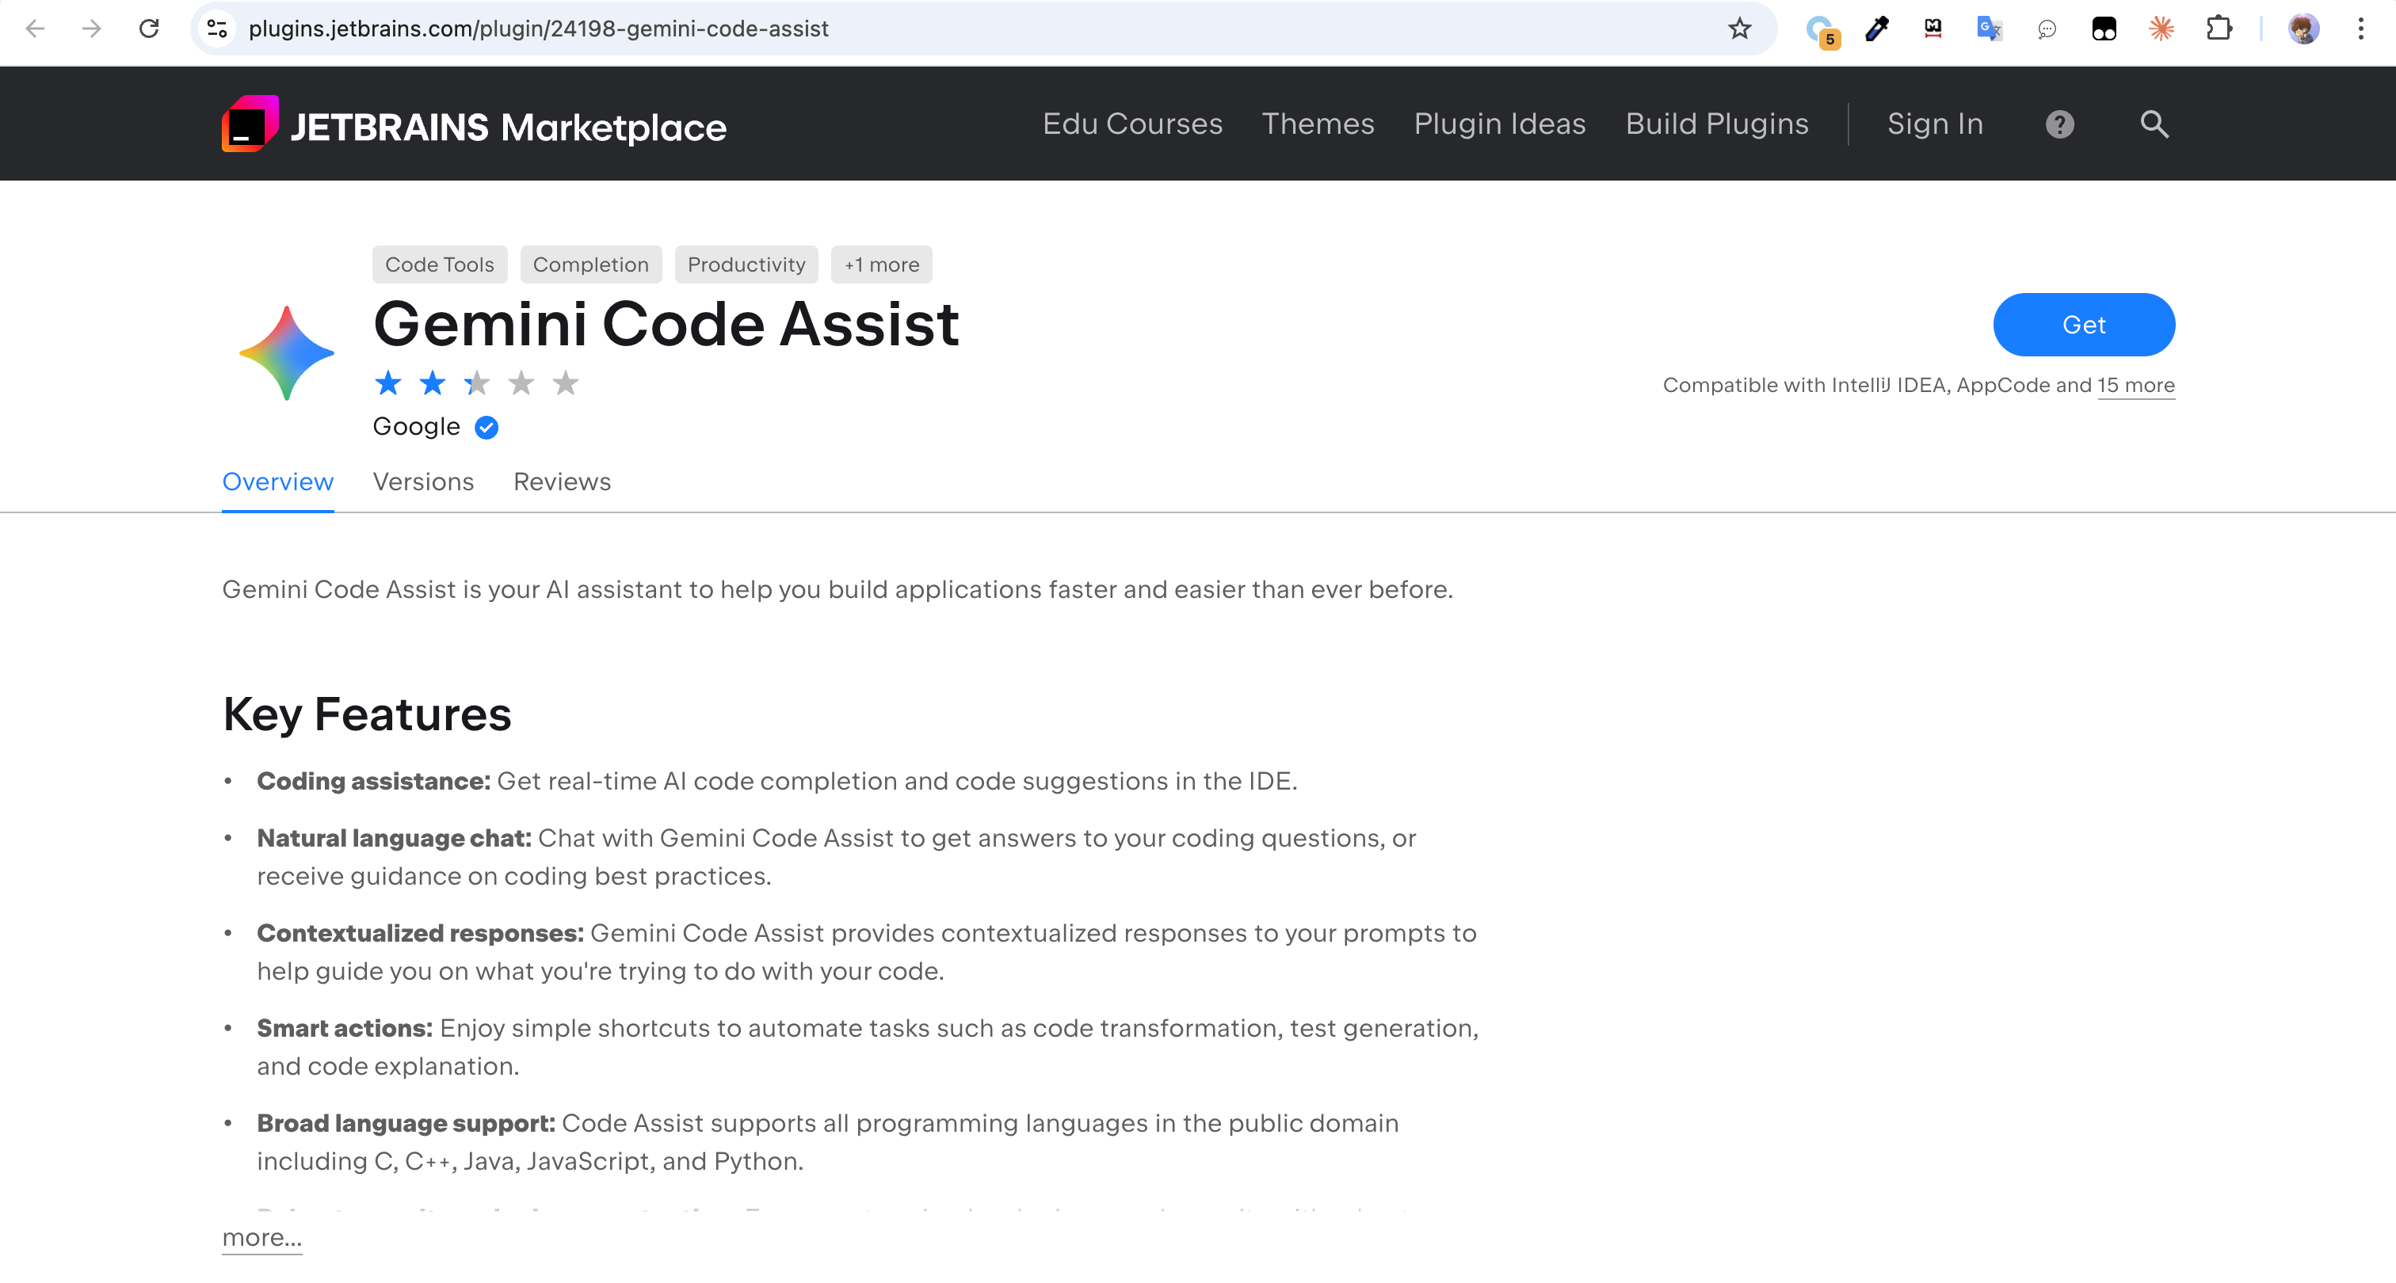Switch to the Reviews tab
2396x1283 pixels.
562,482
